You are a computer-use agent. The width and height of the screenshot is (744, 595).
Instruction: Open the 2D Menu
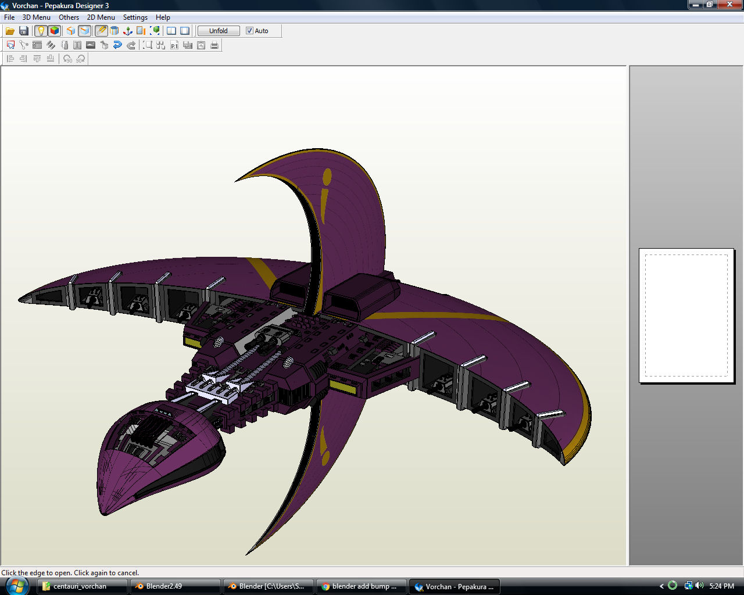pos(101,17)
